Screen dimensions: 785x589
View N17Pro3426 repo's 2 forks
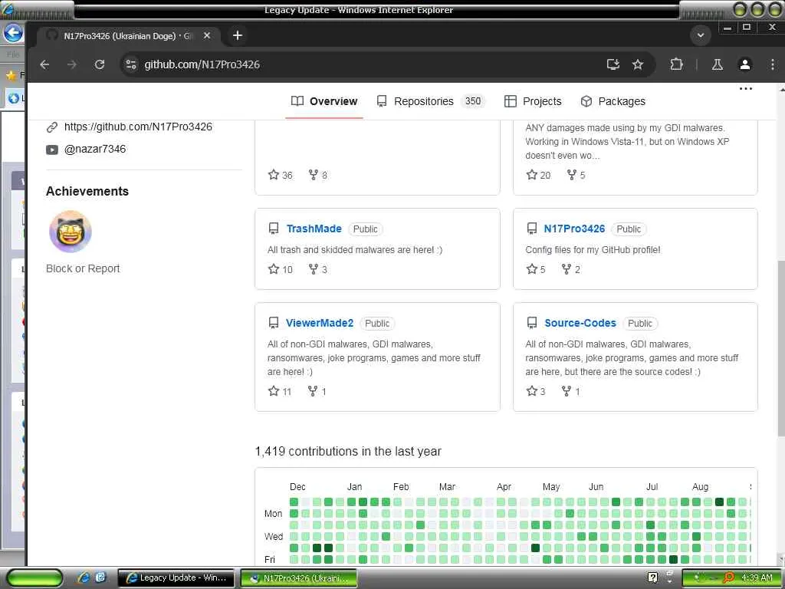pyautogui.click(x=570, y=269)
